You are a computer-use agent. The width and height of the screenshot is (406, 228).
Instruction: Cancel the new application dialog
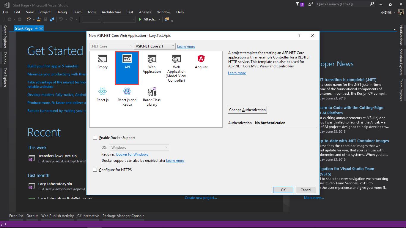pos(306,190)
